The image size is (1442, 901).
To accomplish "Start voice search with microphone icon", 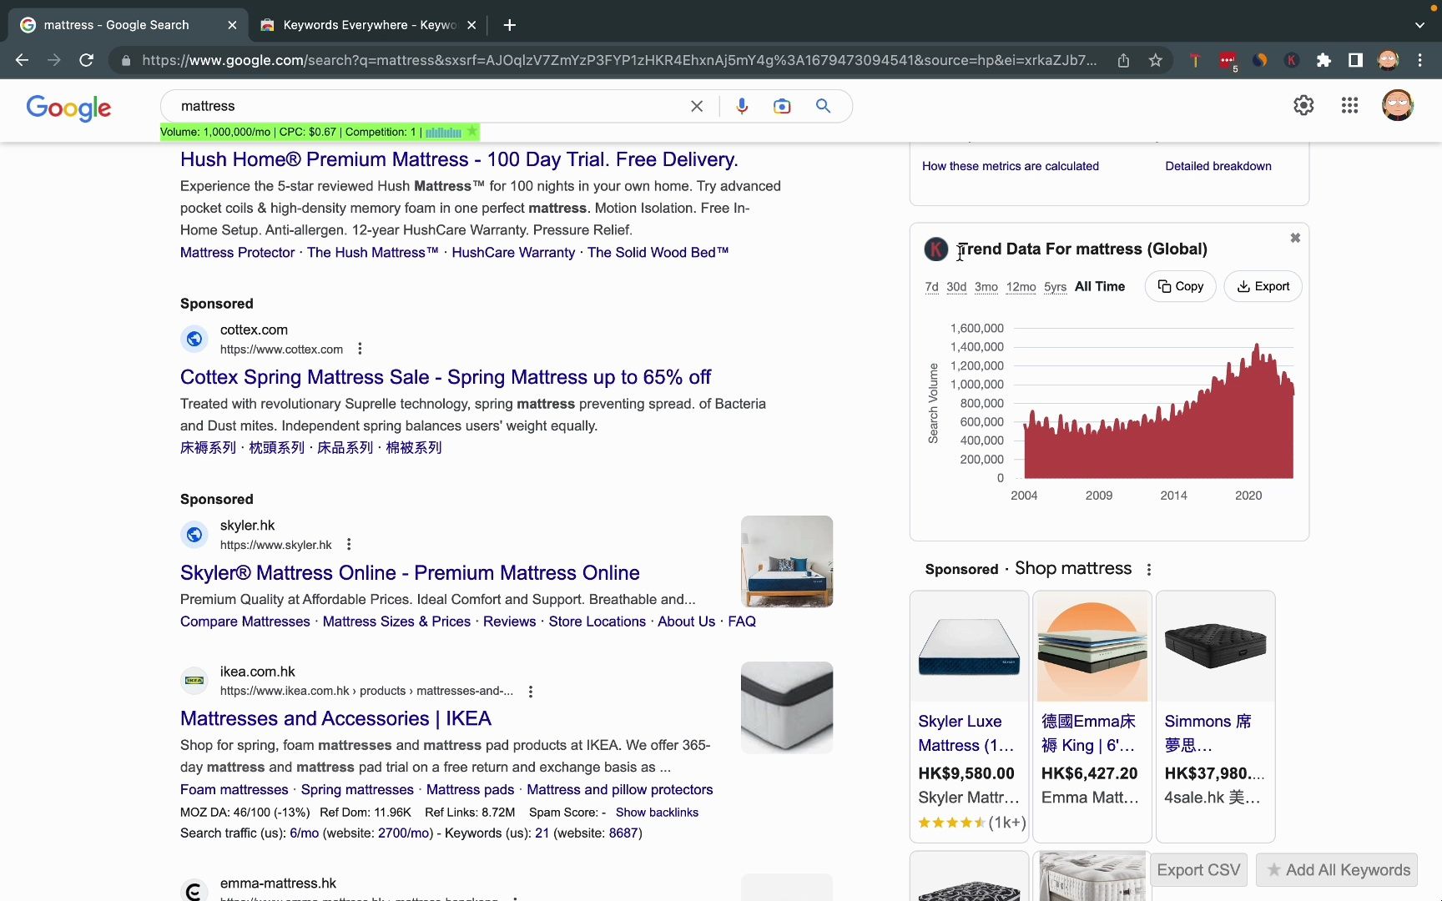I will [742, 106].
